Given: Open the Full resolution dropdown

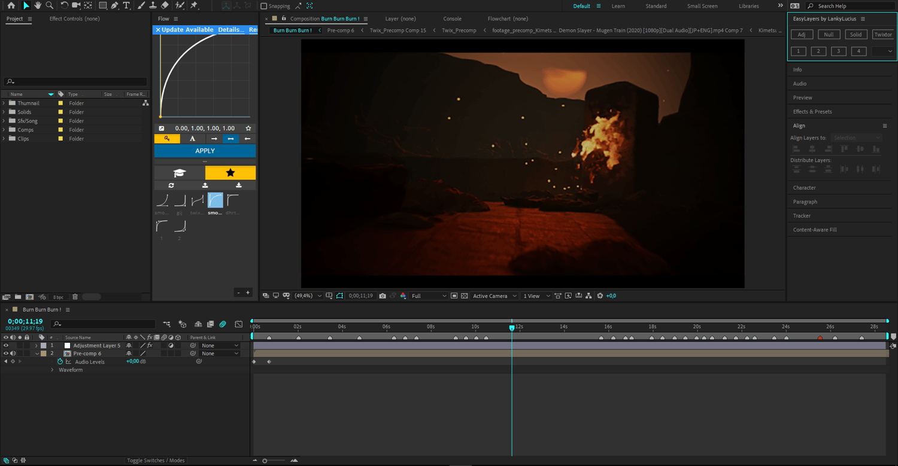Looking at the screenshot, I should [x=429, y=296].
